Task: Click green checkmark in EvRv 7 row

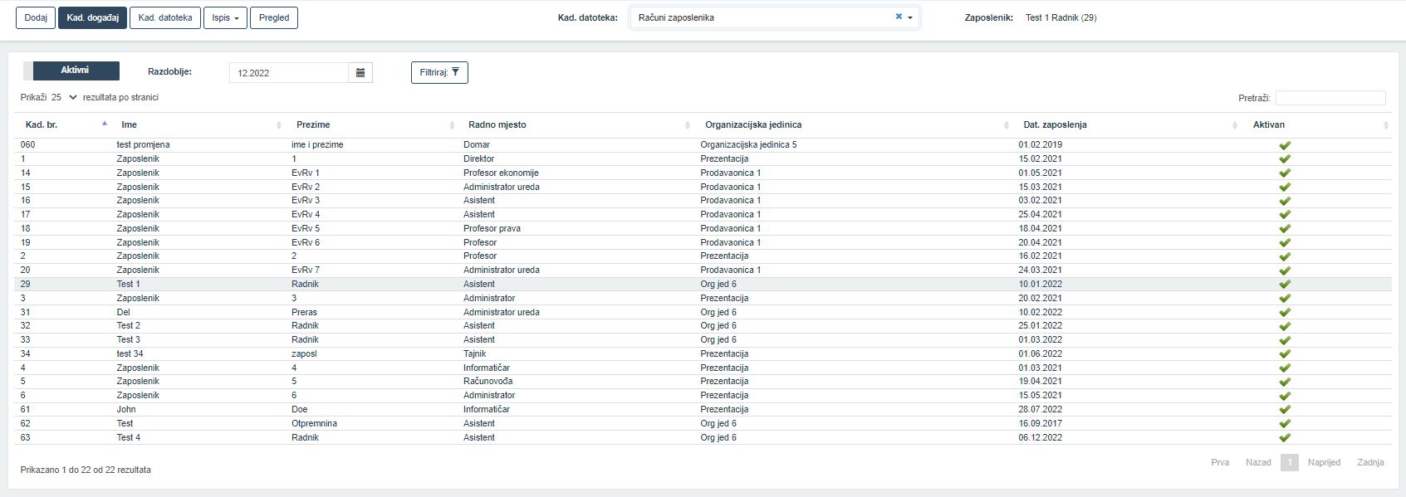Action: point(1285,270)
